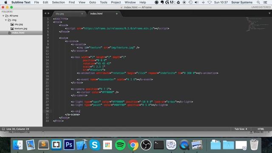Open the Tab Size: 4 selector
272x153 pixels.
pyautogui.click(x=241, y=129)
